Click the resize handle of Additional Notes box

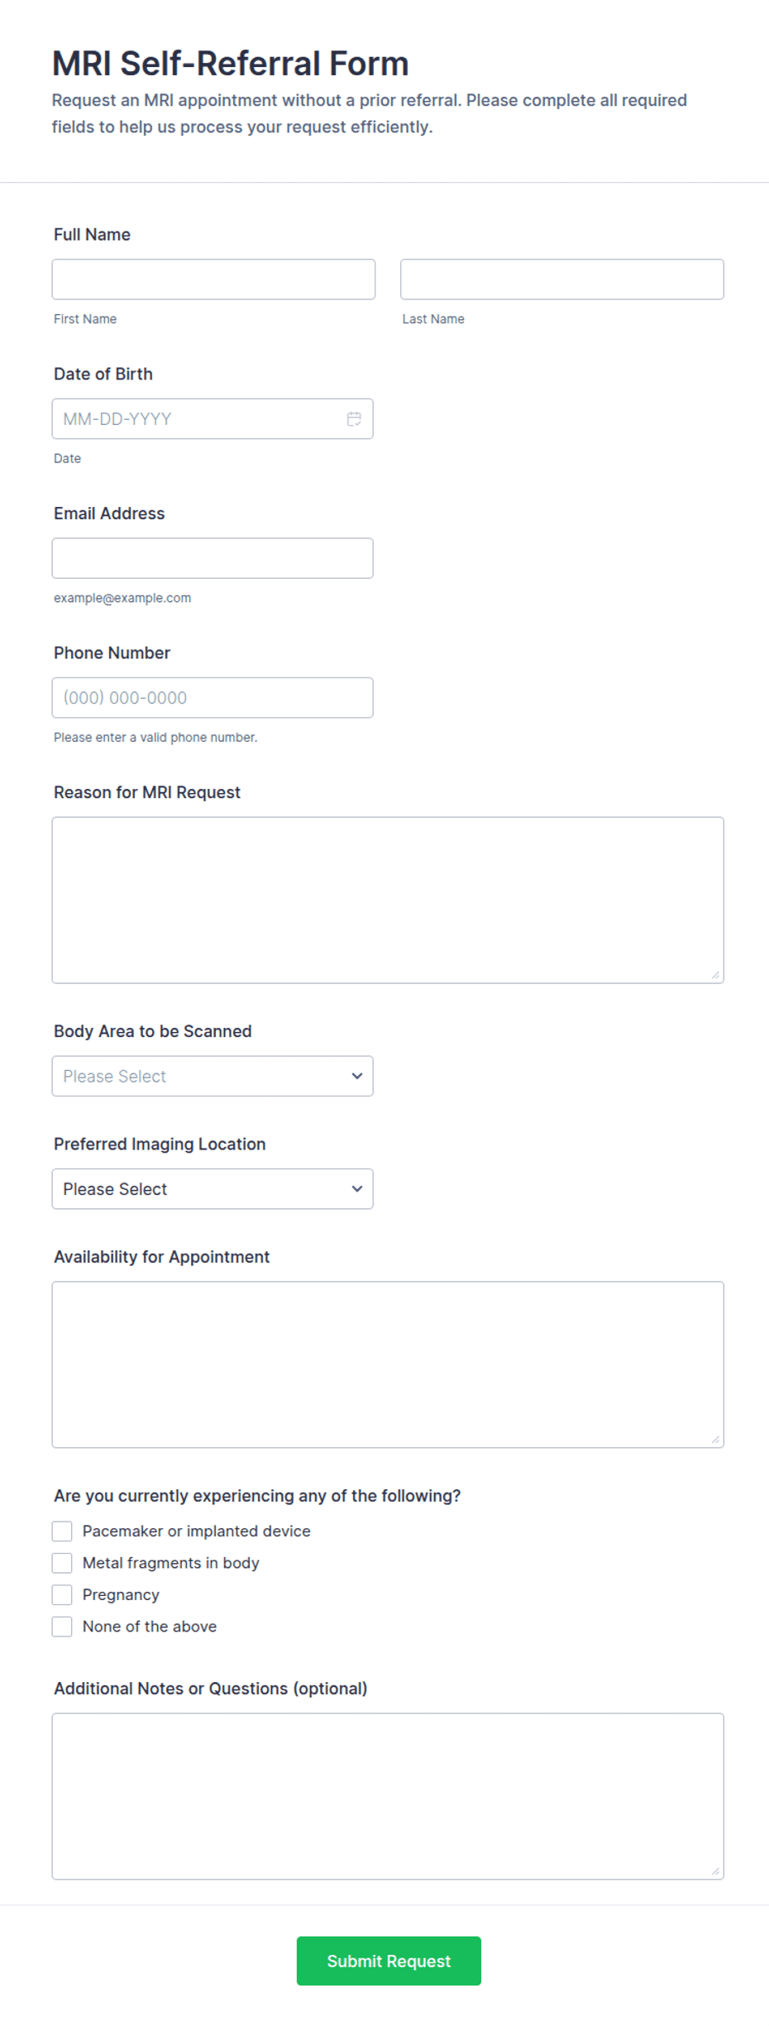(x=715, y=1871)
